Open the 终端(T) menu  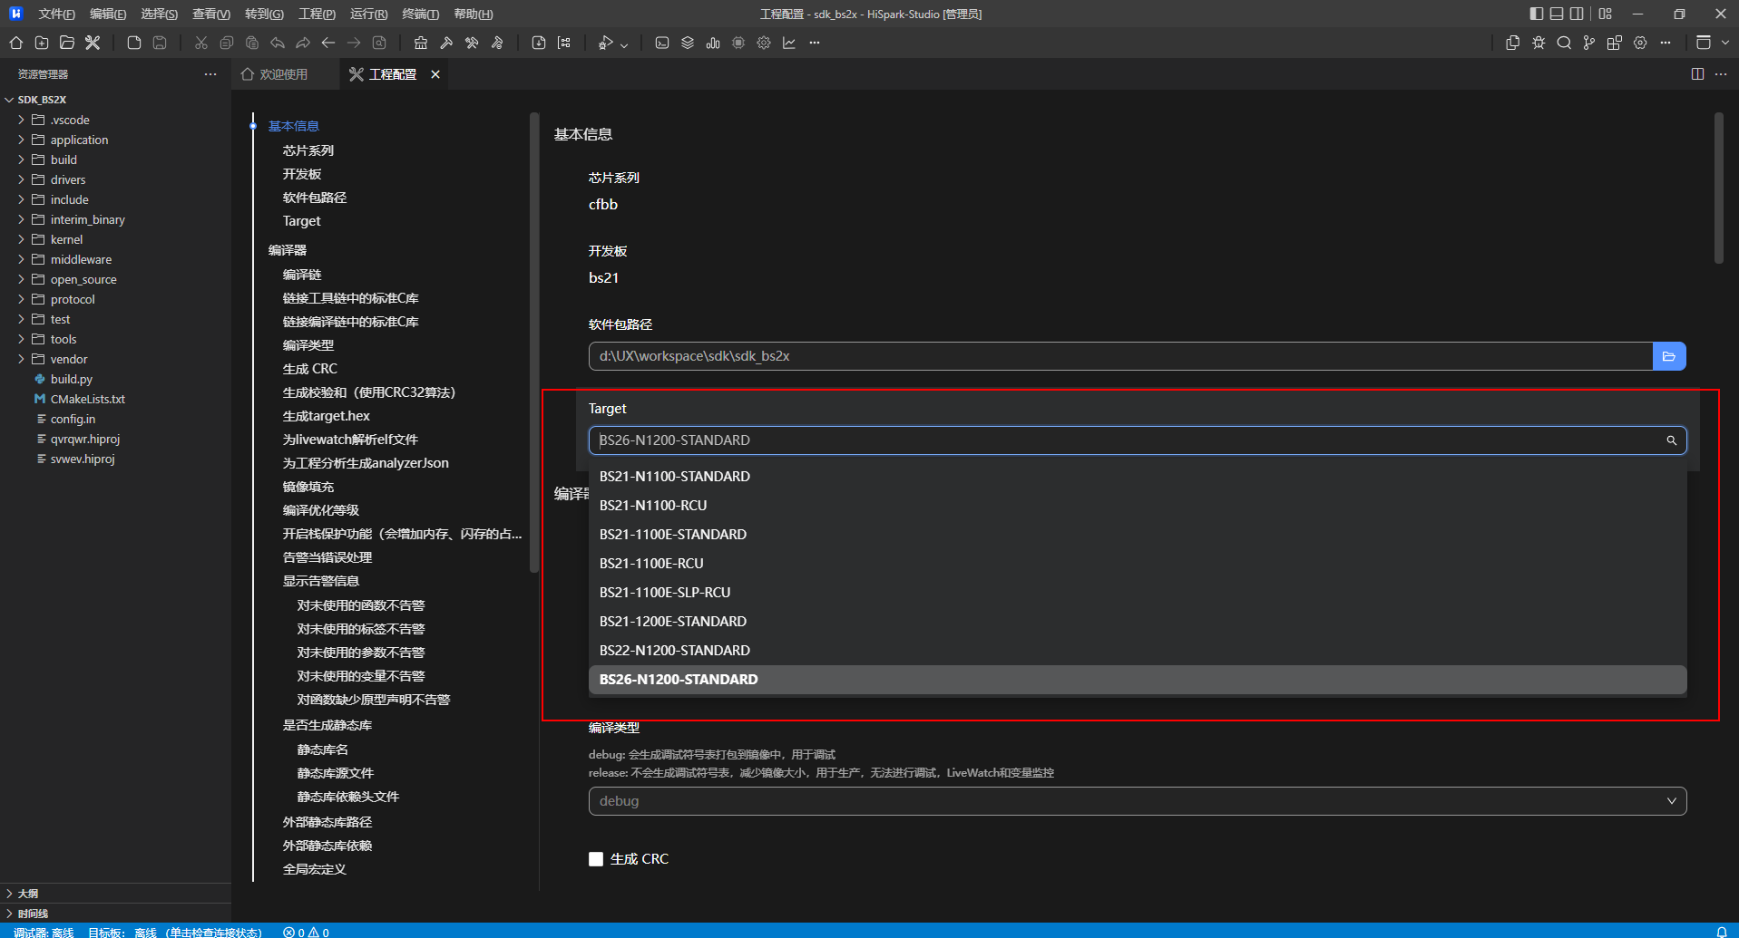pos(420,14)
